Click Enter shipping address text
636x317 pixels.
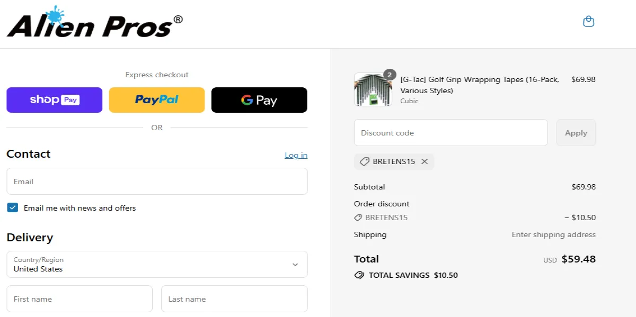pos(553,234)
